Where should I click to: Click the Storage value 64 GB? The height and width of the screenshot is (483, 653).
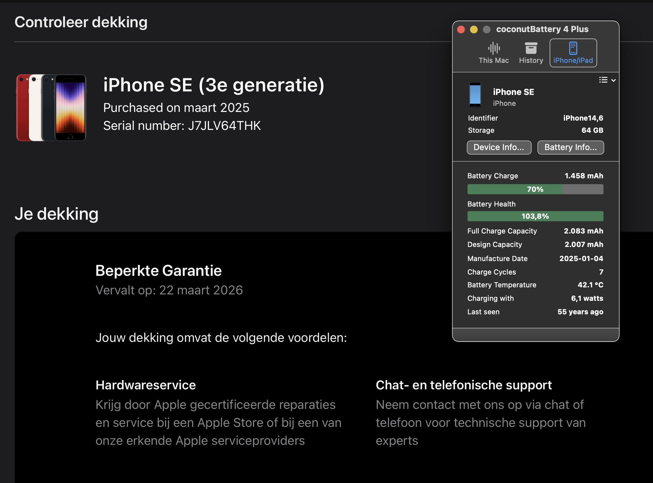[592, 130]
